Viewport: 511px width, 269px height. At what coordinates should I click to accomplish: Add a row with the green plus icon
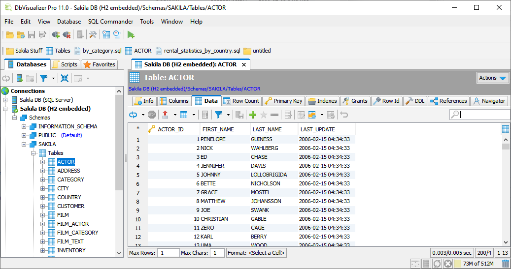coord(253,115)
